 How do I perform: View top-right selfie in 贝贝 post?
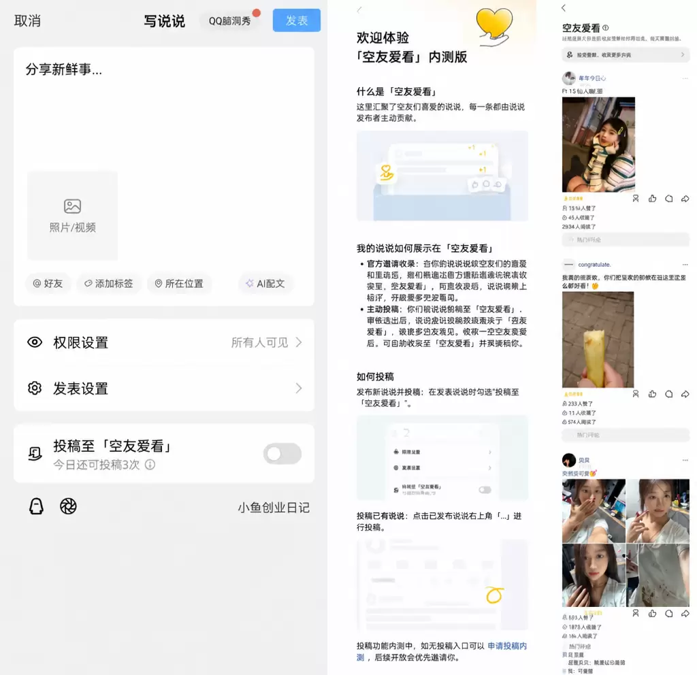coord(658,511)
